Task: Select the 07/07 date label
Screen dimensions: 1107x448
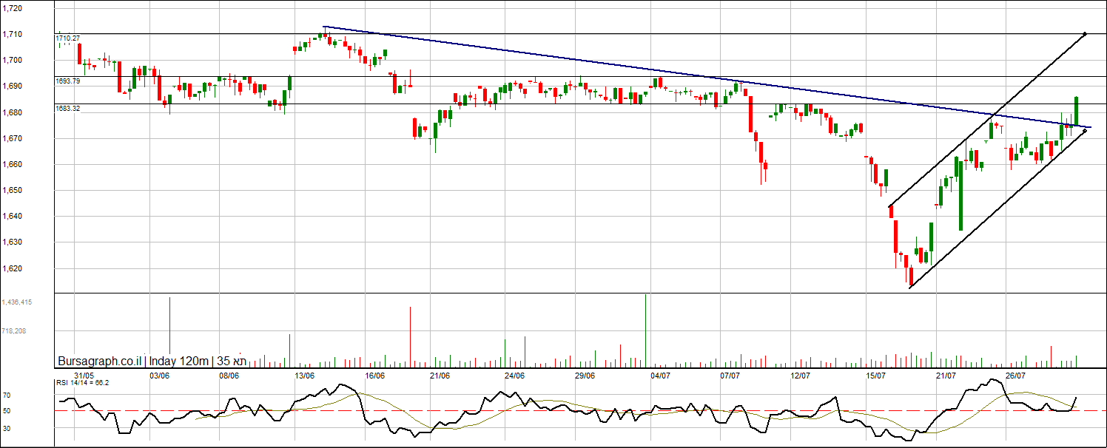Action: (x=730, y=376)
